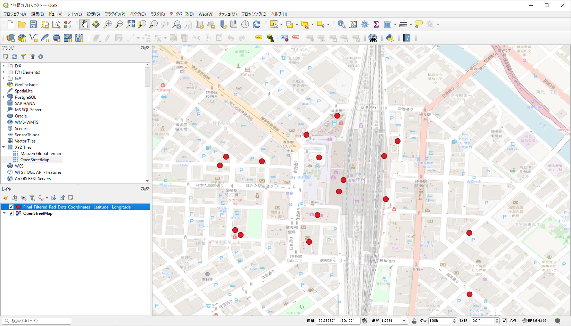This screenshot has width=571, height=326.
Task: Open the Python console icon
Action: click(x=390, y=38)
